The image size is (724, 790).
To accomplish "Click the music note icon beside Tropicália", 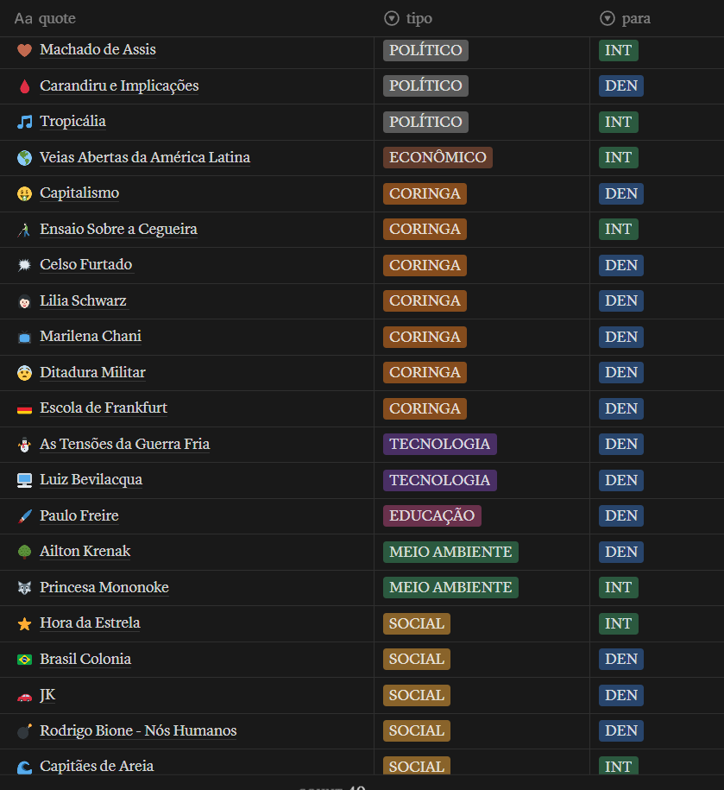I will tap(24, 122).
